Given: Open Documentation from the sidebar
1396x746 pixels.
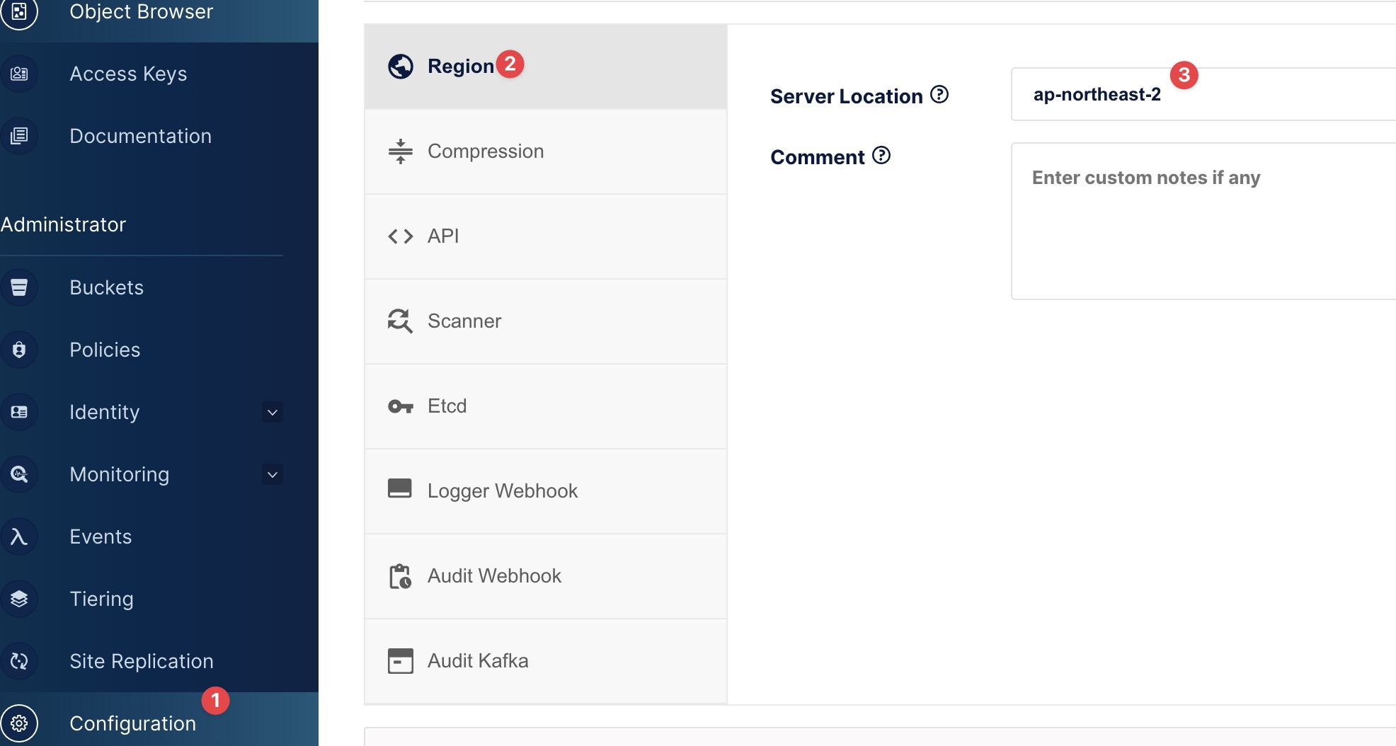Looking at the screenshot, I should [x=140, y=136].
